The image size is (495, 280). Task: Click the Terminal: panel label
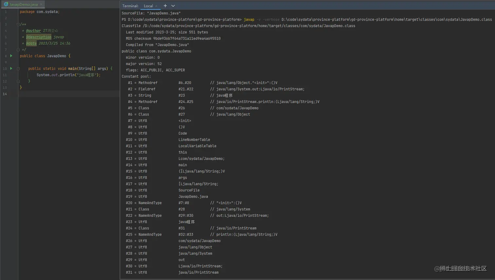click(130, 6)
